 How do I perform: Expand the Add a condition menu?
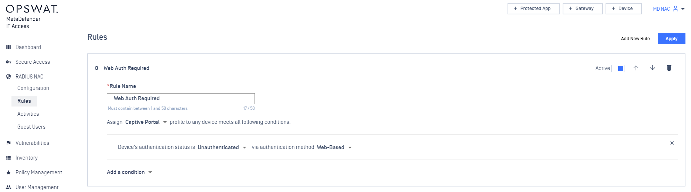pos(129,172)
